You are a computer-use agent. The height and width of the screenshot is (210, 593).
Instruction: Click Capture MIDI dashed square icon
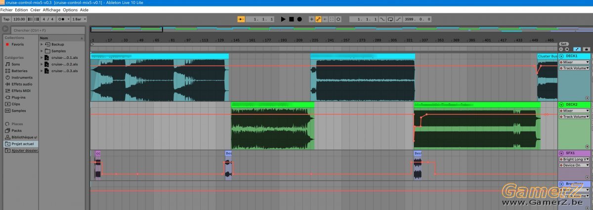[332, 19]
